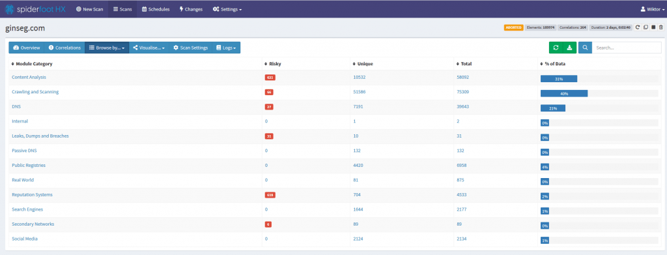Open the Changes page
Screen dimensions: 667x255
(191, 9)
